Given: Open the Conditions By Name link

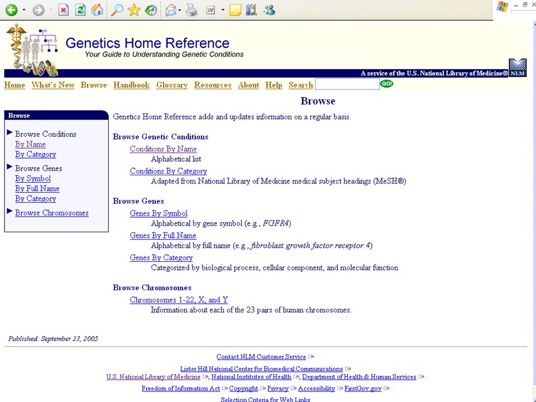Looking at the screenshot, I should (163, 149).
